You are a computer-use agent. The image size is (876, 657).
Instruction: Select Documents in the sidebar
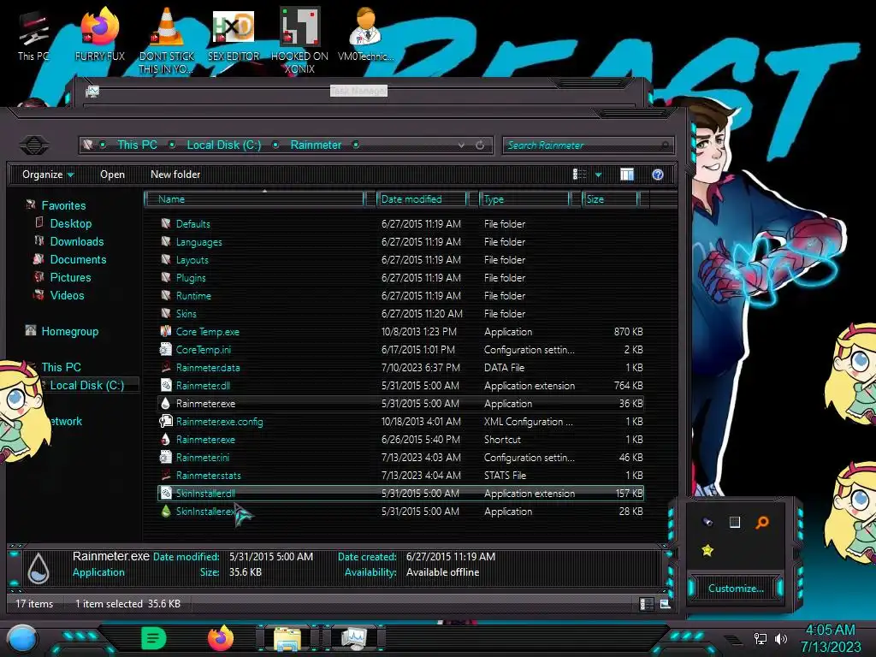[x=78, y=259]
